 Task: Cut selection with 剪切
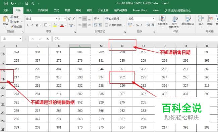pyautogui.click(x=15, y=17)
